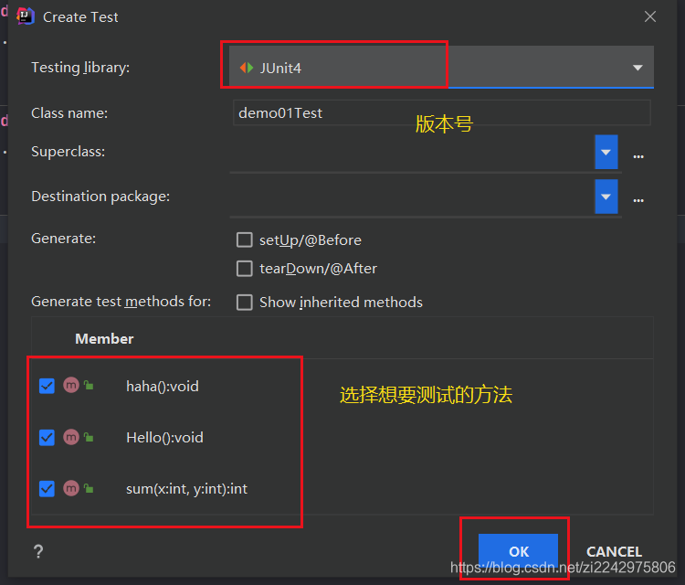Edit the Class name field demo01Test
The width and height of the screenshot is (685, 585).
coord(442,112)
